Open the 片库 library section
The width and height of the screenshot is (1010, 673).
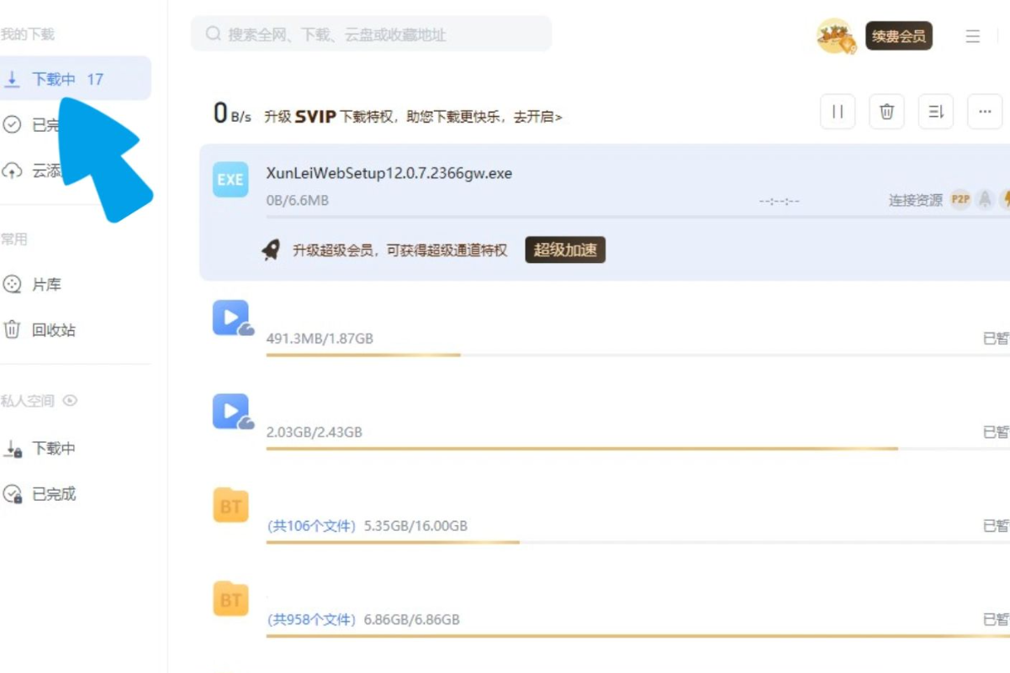coord(46,285)
